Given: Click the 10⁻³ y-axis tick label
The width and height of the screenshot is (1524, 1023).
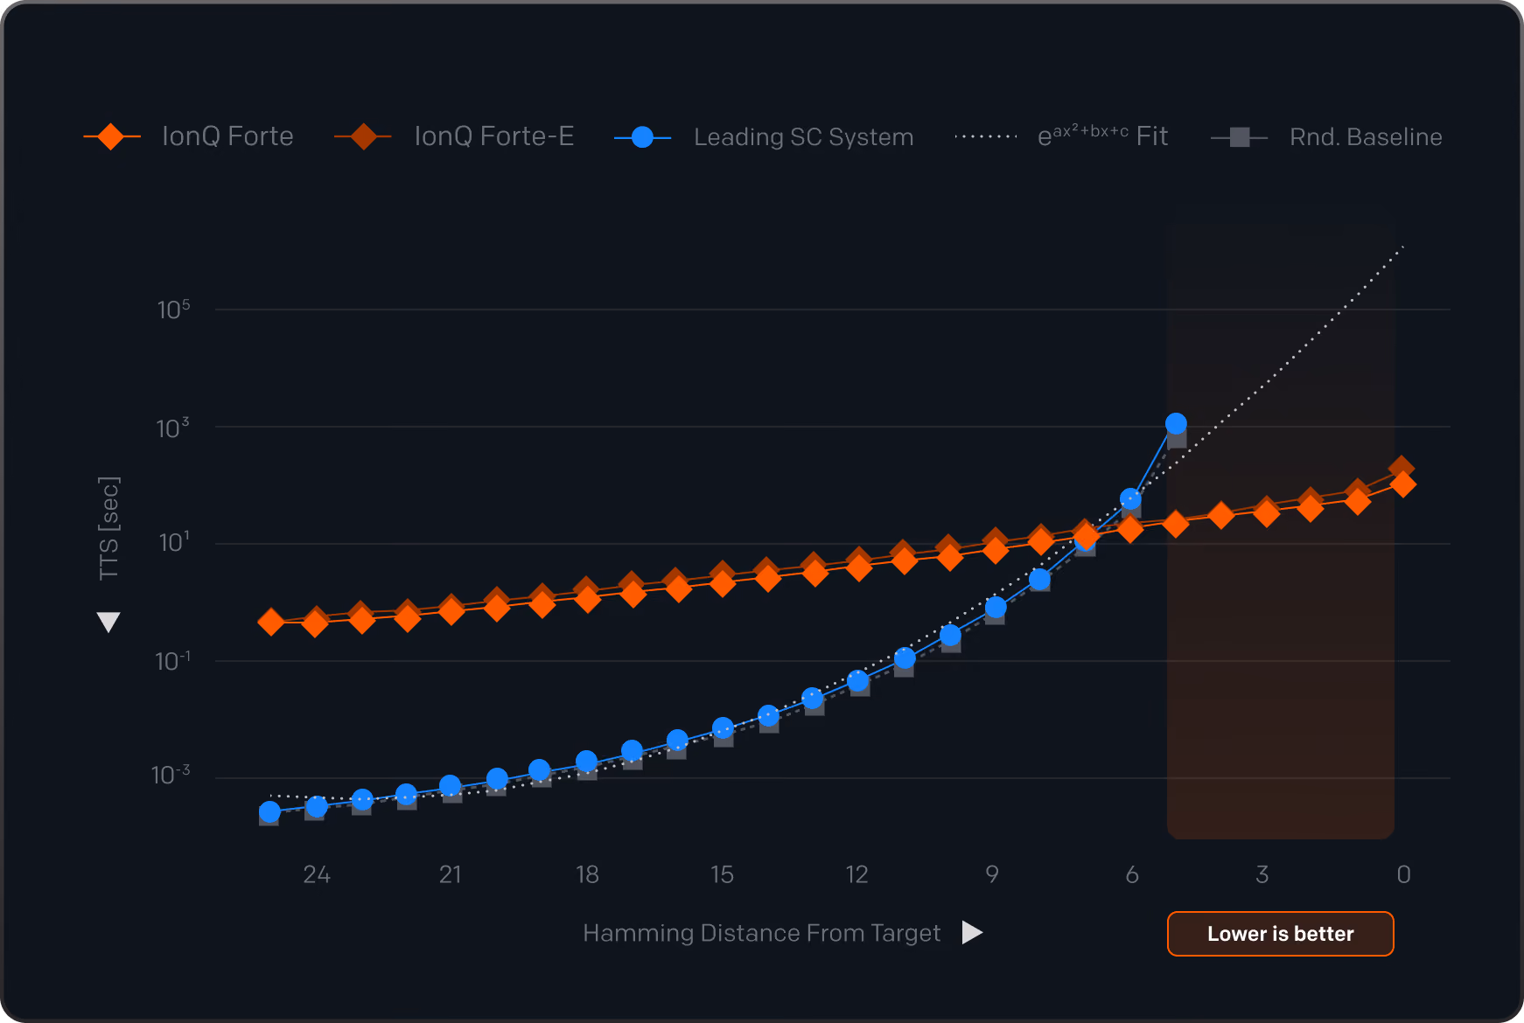Looking at the screenshot, I should (171, 775).
